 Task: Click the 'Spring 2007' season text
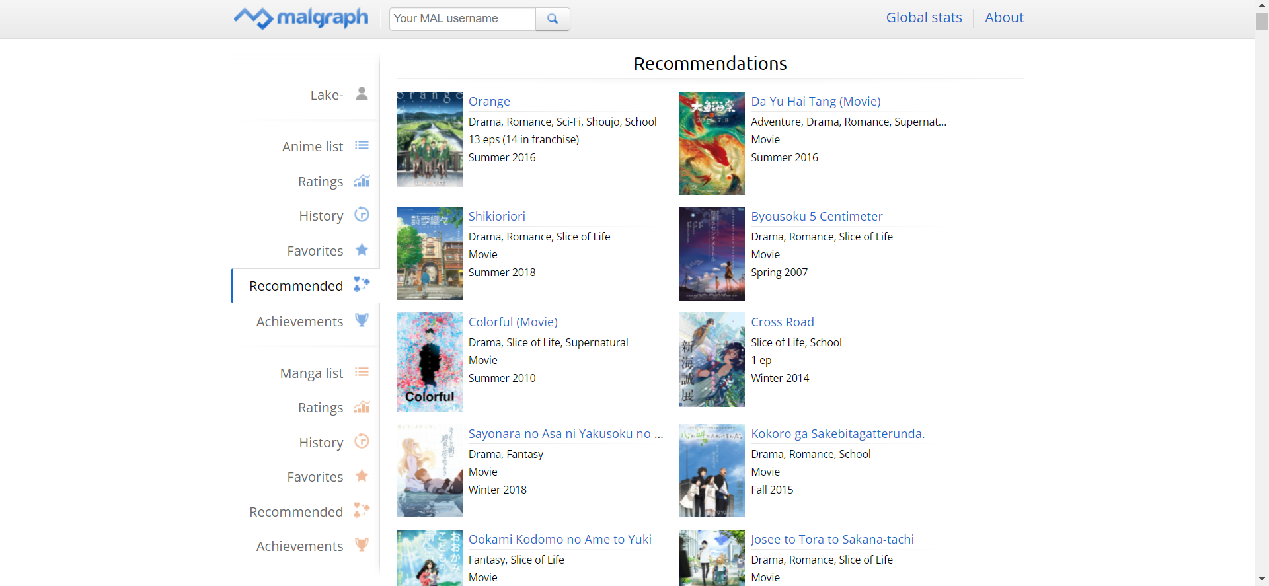(x=779, y=273)
